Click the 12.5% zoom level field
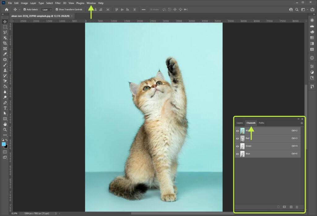 [x=14, y=214]
